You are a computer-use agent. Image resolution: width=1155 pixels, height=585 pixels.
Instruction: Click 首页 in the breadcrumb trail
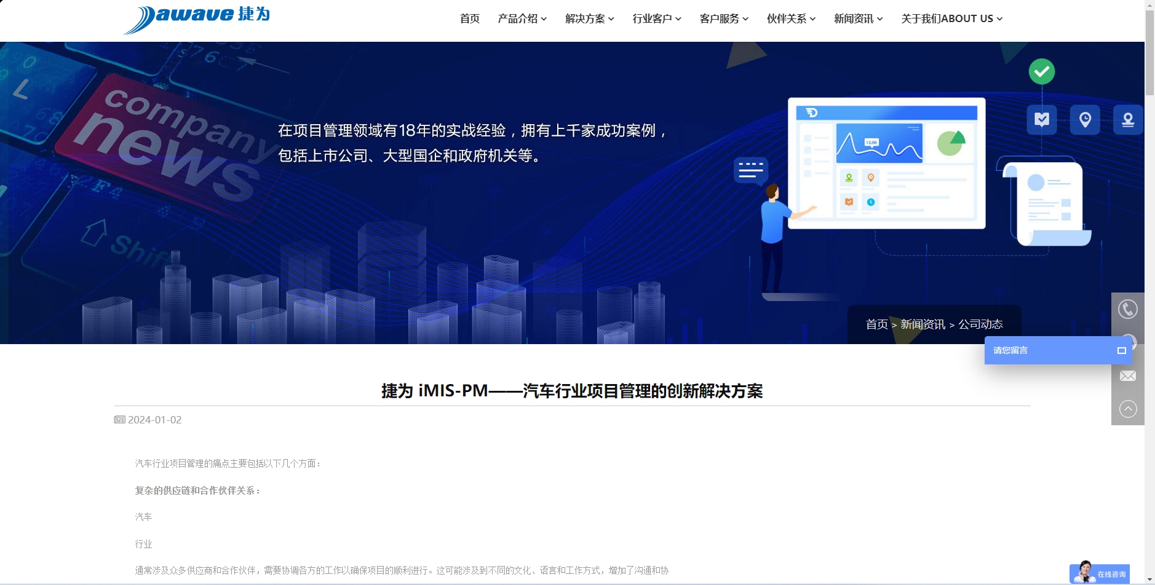(x=876, y=324)
